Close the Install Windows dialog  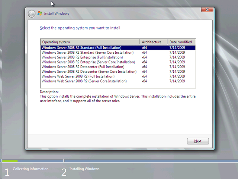[207, 10]
